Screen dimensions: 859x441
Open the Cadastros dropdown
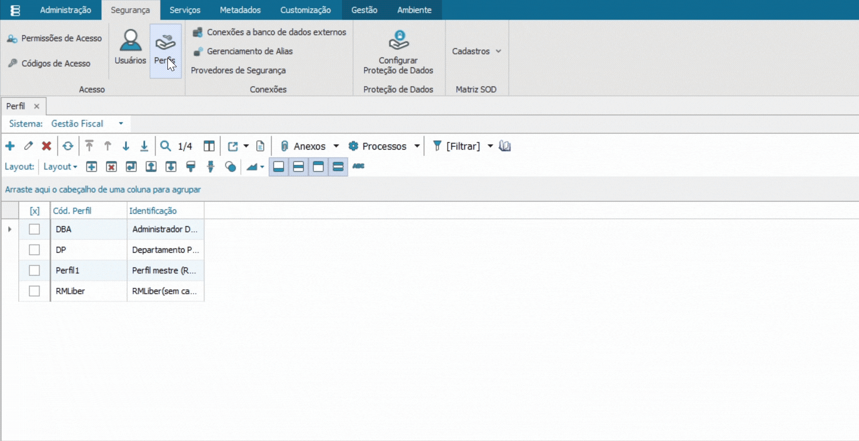click(476, 51)
